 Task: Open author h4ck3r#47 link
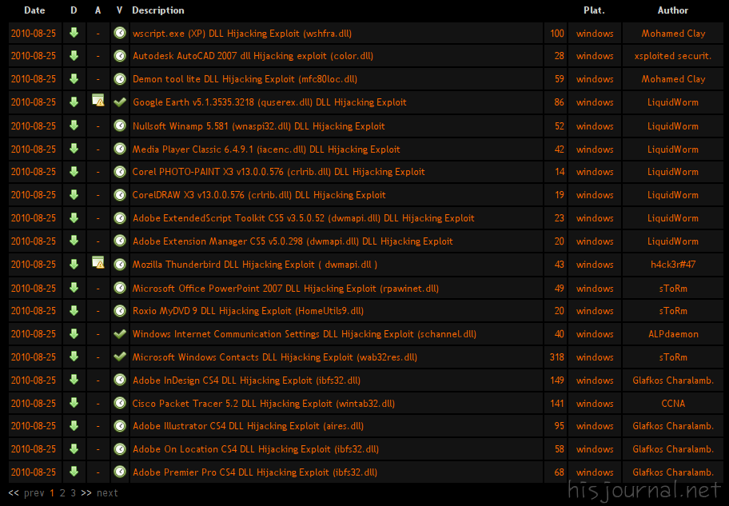673,265
